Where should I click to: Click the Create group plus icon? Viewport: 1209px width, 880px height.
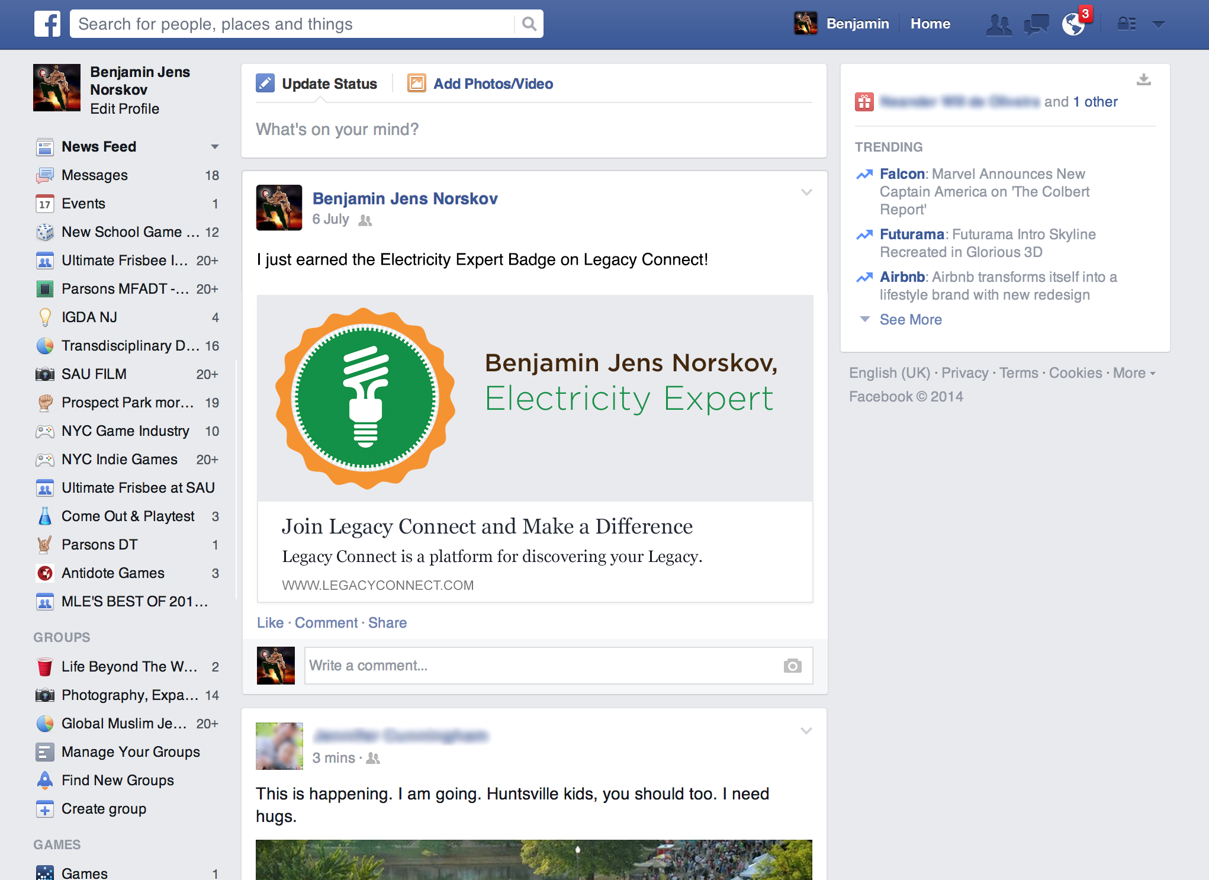tap(45, 809)
